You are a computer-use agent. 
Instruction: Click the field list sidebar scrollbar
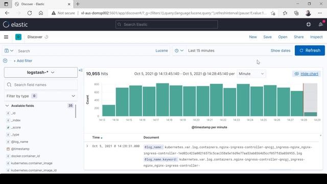tap(76, 111)
